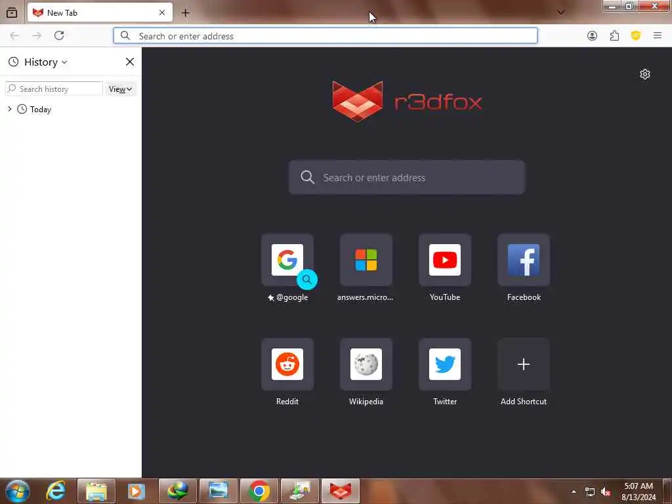This screenshot has width=672, height=504.
Task: Click the network tray icon
Action: (590, 492)
